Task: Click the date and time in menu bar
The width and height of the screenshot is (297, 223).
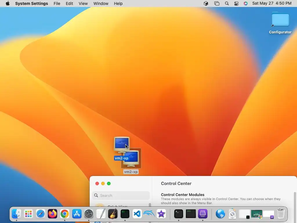Action: [x=272, y=3]
